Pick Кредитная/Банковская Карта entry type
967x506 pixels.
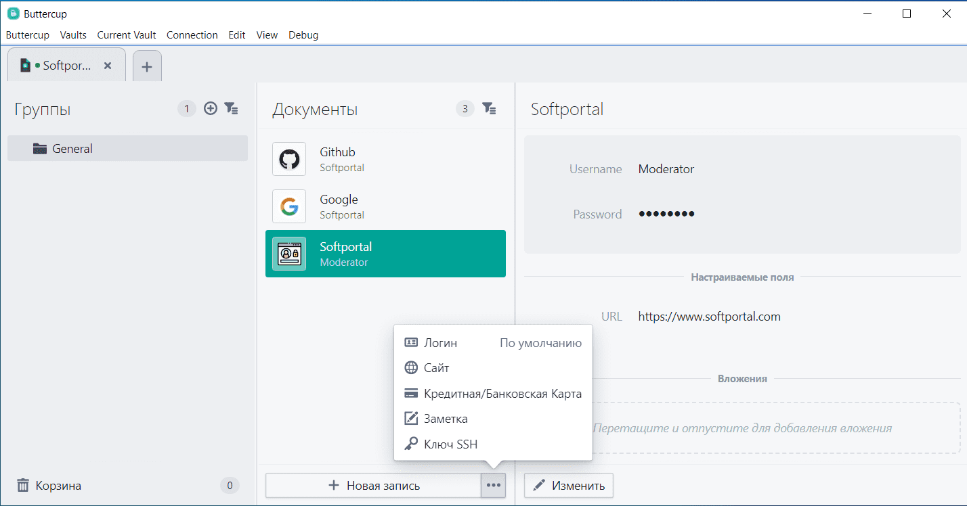pos(502,393)
